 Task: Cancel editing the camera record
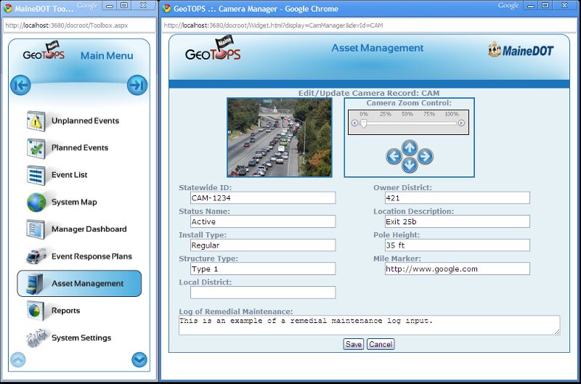(x=381, y=344)
